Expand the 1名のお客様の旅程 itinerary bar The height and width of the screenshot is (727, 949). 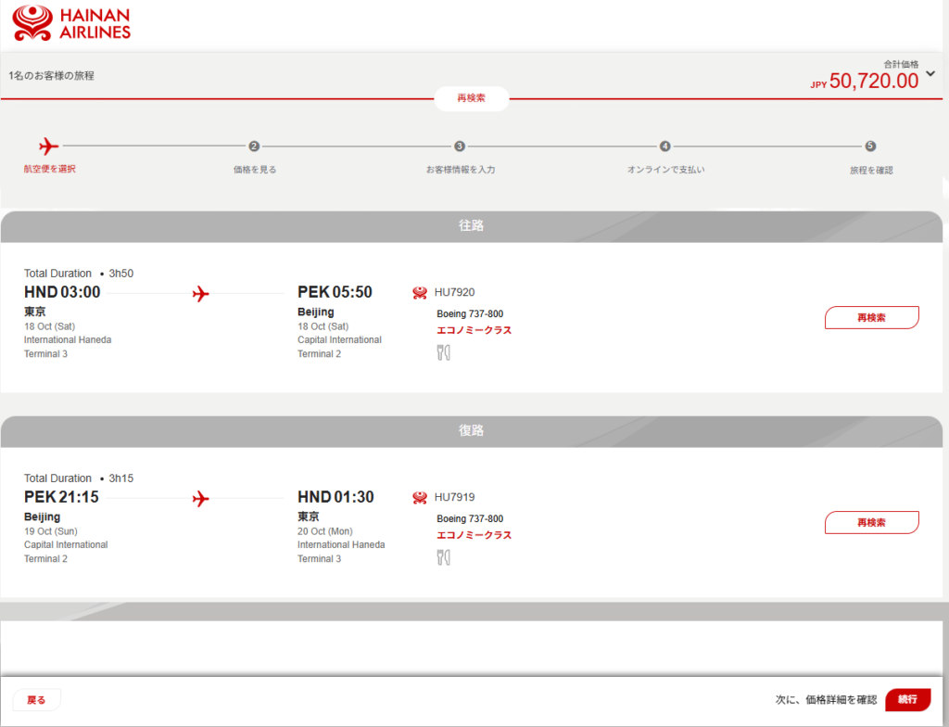52,76
